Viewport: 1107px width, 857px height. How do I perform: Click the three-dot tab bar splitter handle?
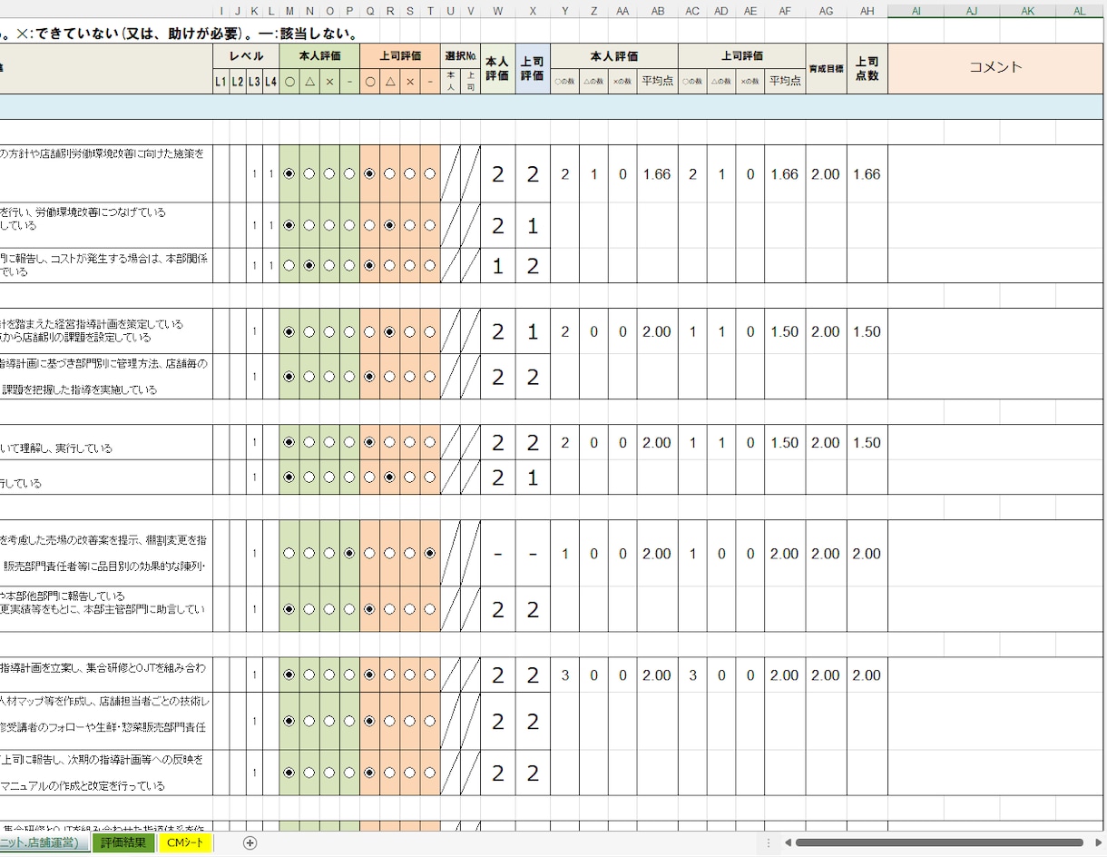(x=769, y=843)
